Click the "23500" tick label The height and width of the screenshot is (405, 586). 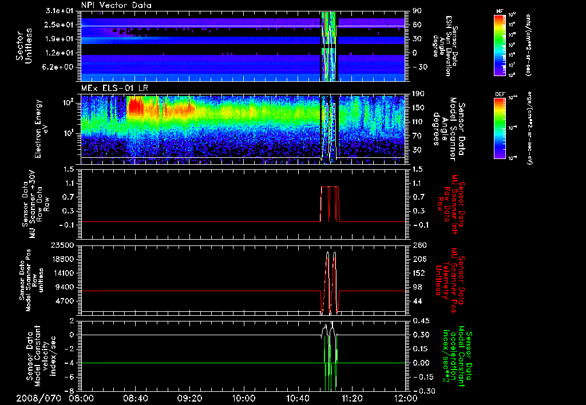(63, 245)
